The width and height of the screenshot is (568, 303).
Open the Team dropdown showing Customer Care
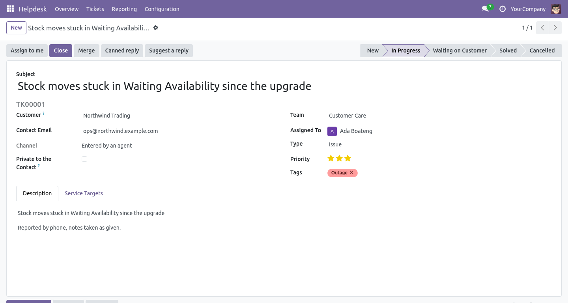coord(439,116)
